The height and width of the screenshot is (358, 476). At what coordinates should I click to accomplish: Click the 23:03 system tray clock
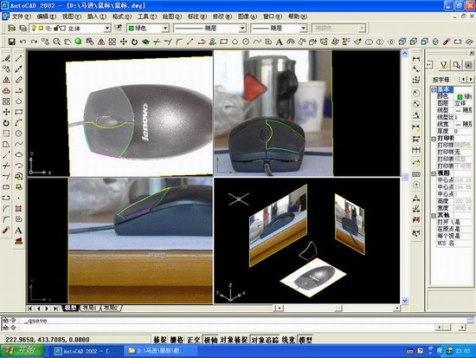pos(463,351)
